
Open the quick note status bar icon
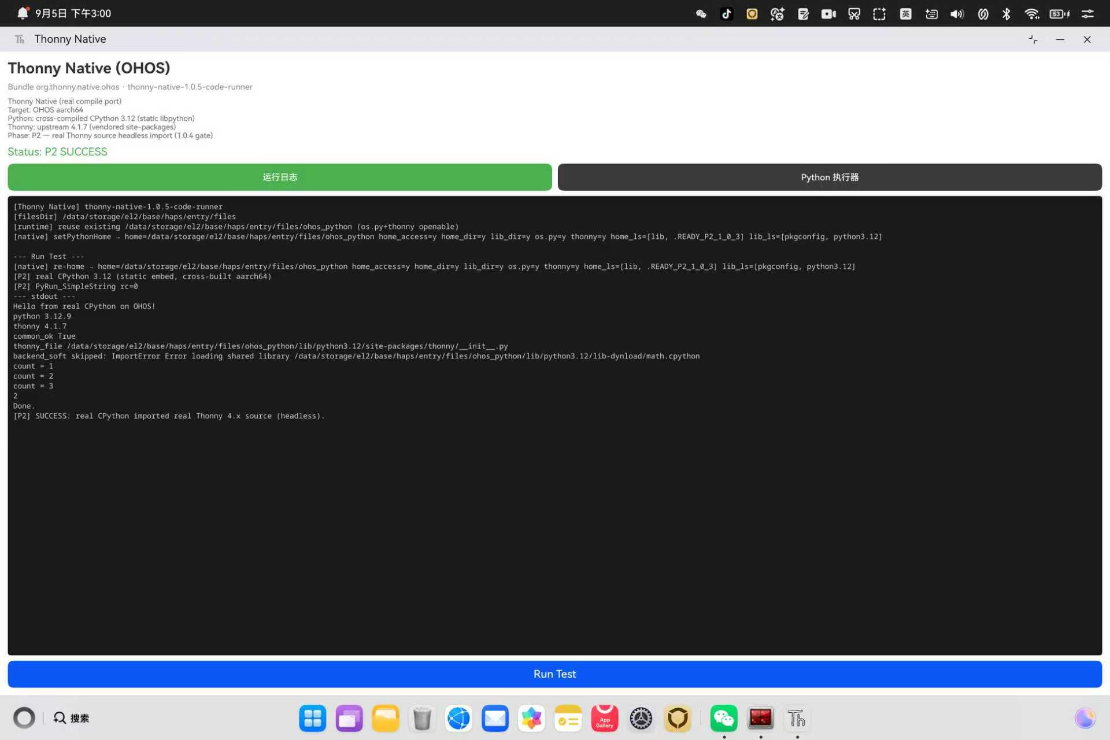click(x=803, y=14)
